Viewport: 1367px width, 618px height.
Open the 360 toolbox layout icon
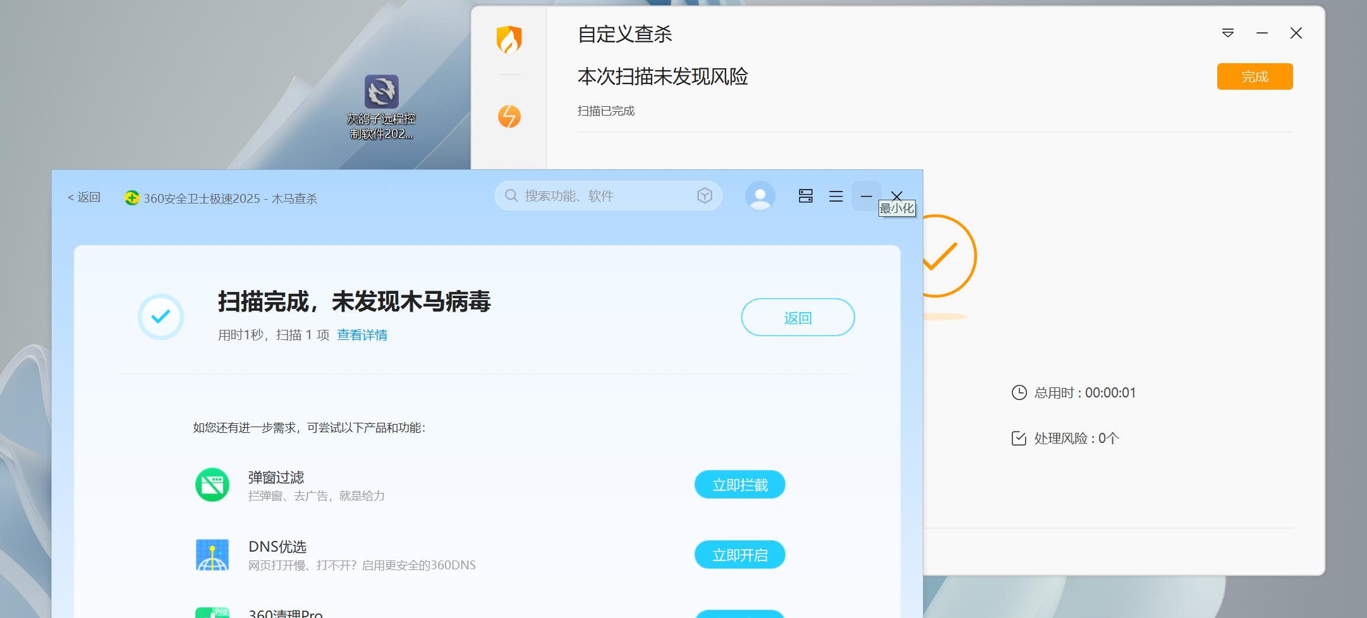click(805, 196)
